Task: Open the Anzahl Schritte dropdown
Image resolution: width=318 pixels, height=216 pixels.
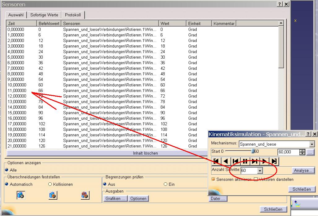Action: [x=260, y=171]
